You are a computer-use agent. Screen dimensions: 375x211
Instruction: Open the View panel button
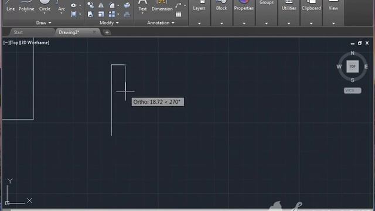(x=333, y=6)
